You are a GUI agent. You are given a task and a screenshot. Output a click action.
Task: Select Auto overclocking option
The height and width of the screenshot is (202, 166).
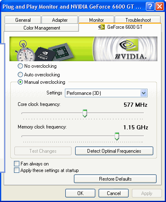(x=20, y=75)
